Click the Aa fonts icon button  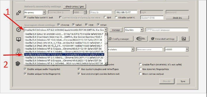tap(184, 39)
